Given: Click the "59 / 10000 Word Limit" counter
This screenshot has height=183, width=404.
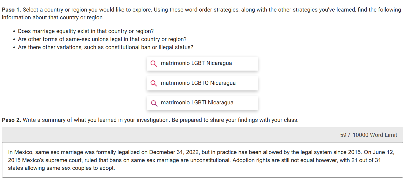Looking at the screenshot, I should [369, 135].
